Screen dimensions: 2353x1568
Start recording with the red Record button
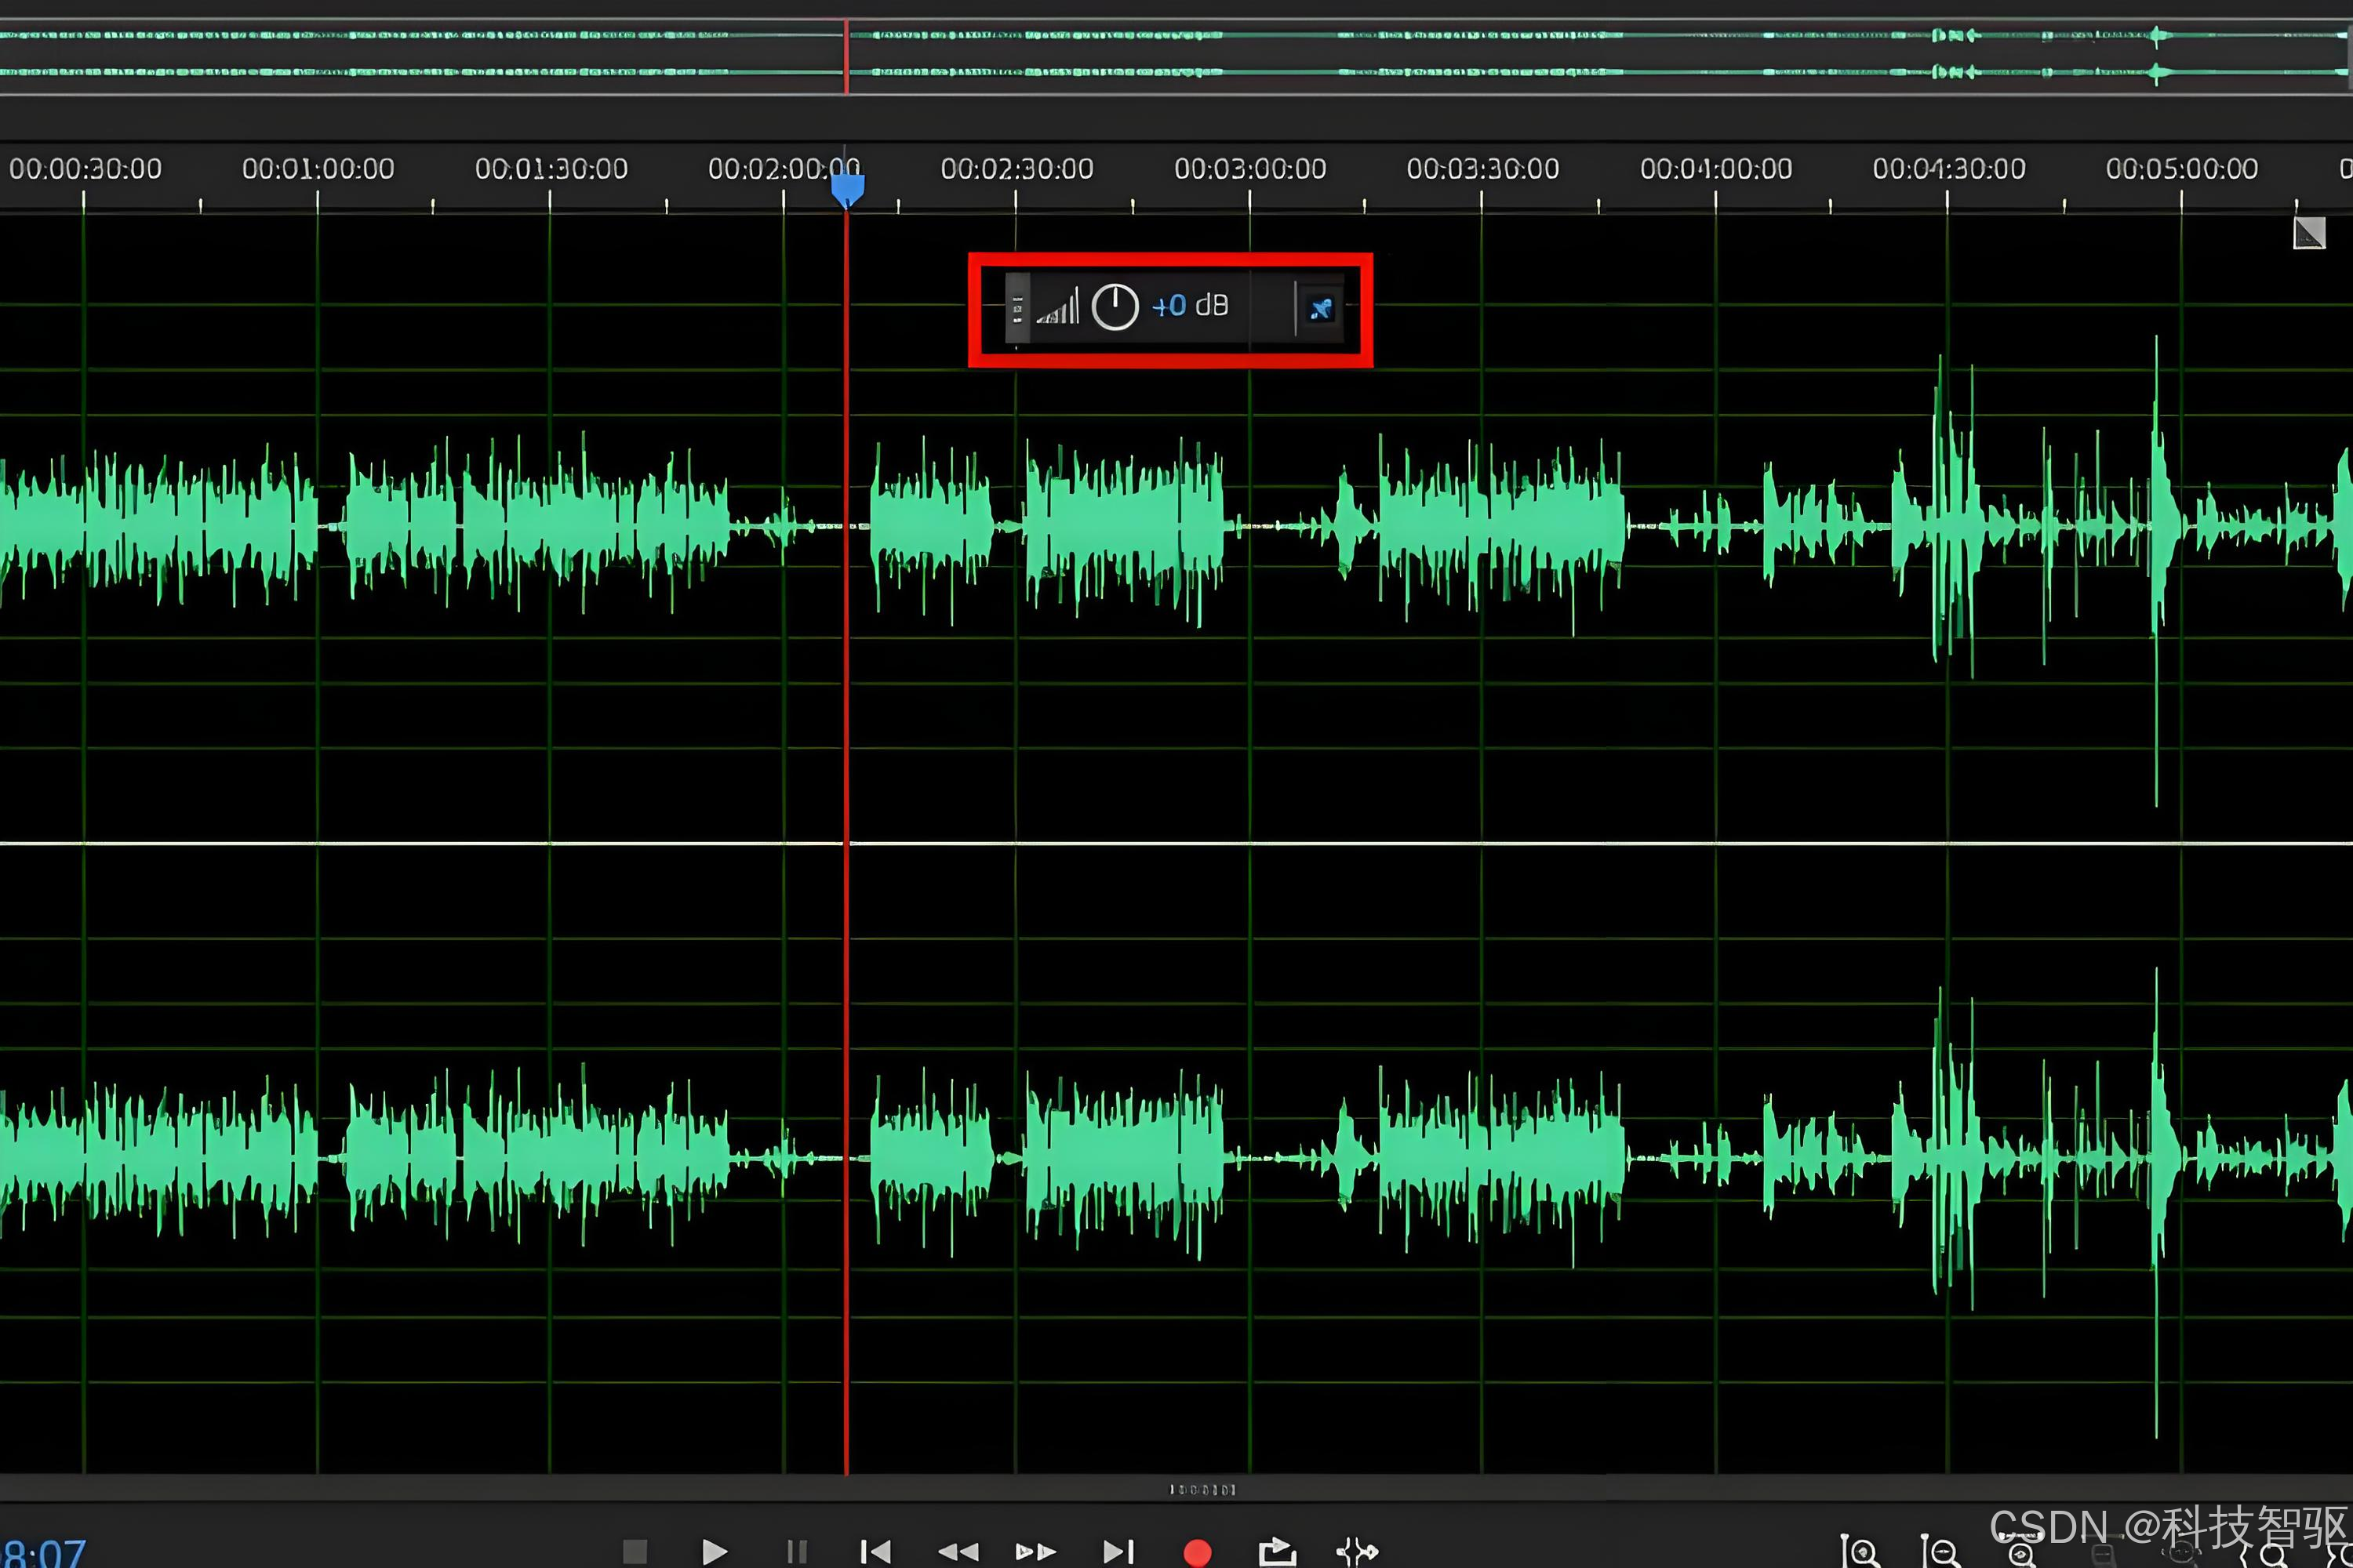click(x=1198, y=1552)
